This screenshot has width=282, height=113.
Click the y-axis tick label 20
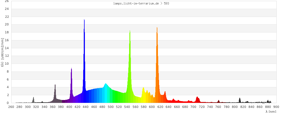tap(7, 25)
